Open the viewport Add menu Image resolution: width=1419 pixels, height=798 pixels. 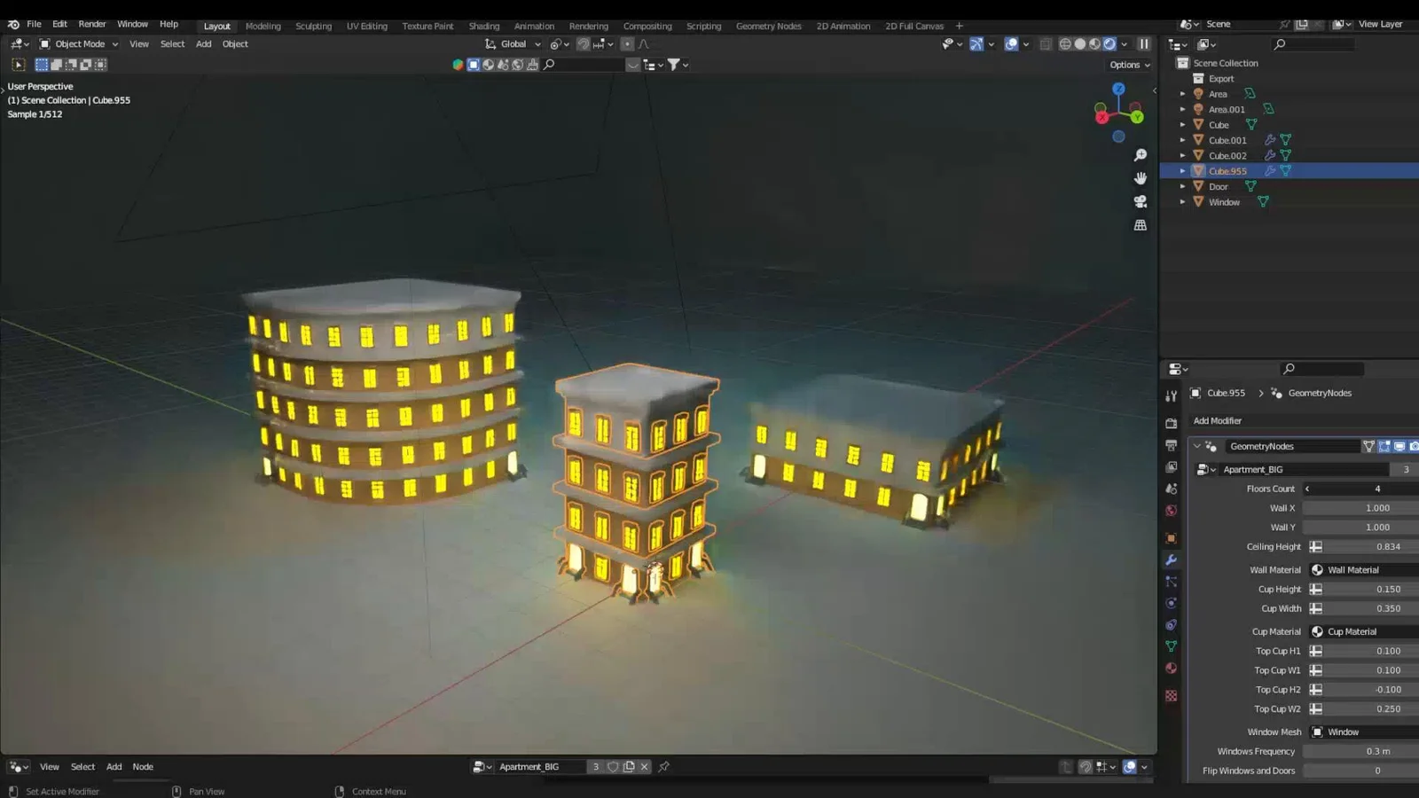pyautogui.click(x=203, y=43)
